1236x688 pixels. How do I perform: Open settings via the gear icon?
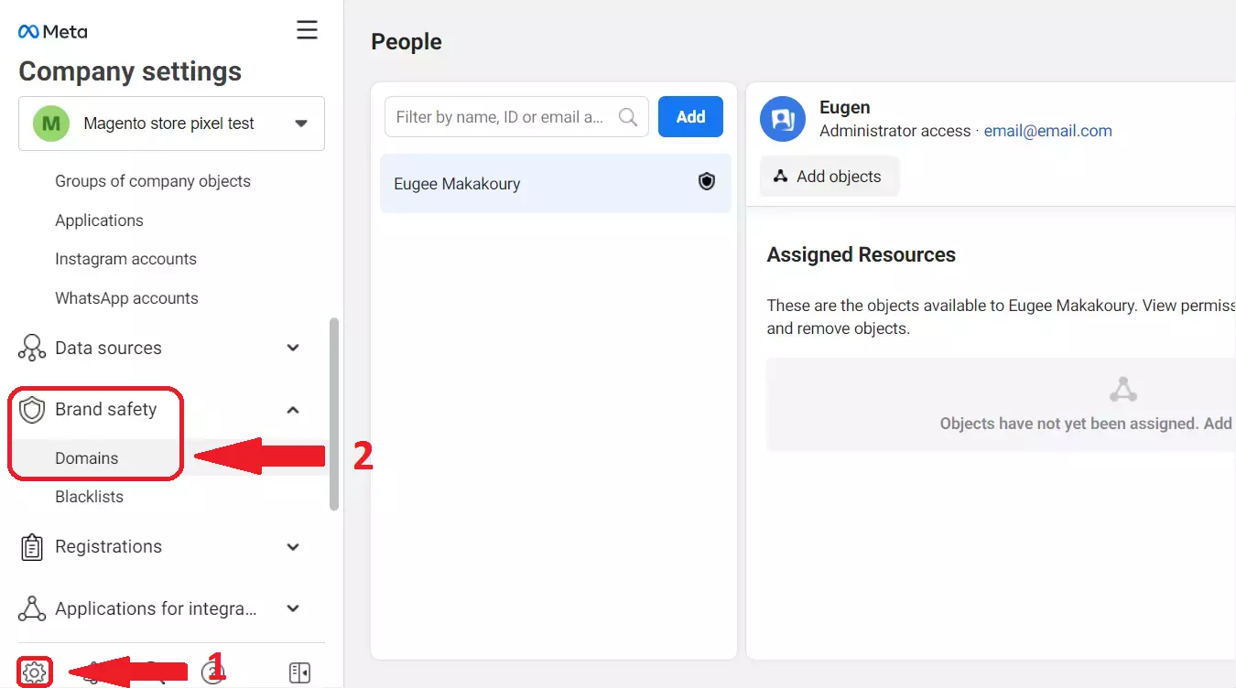34,672
